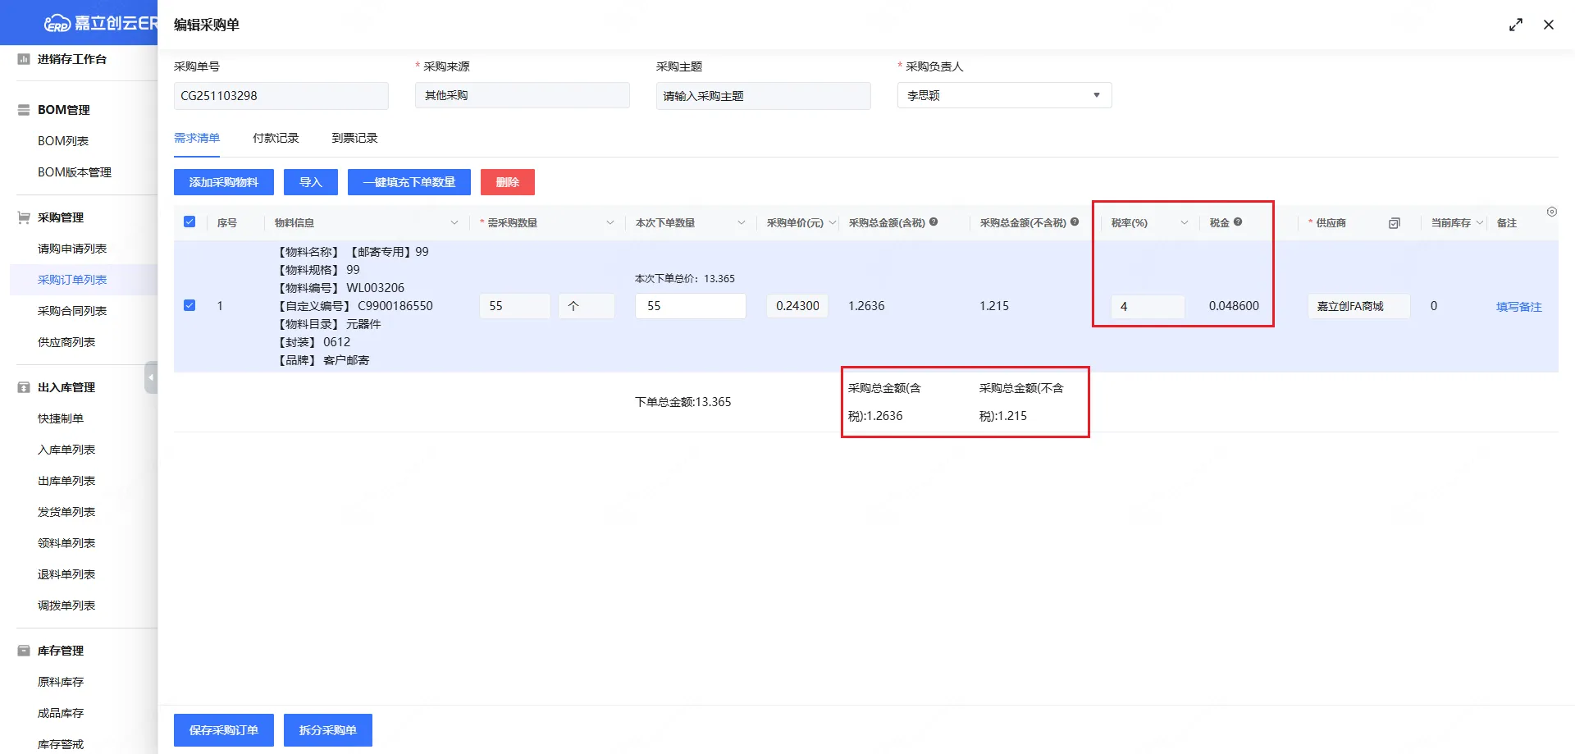Click the batch copy icon beside 供应商 header
This screenshot has width=1575, height=754.
click(1394, 223)
